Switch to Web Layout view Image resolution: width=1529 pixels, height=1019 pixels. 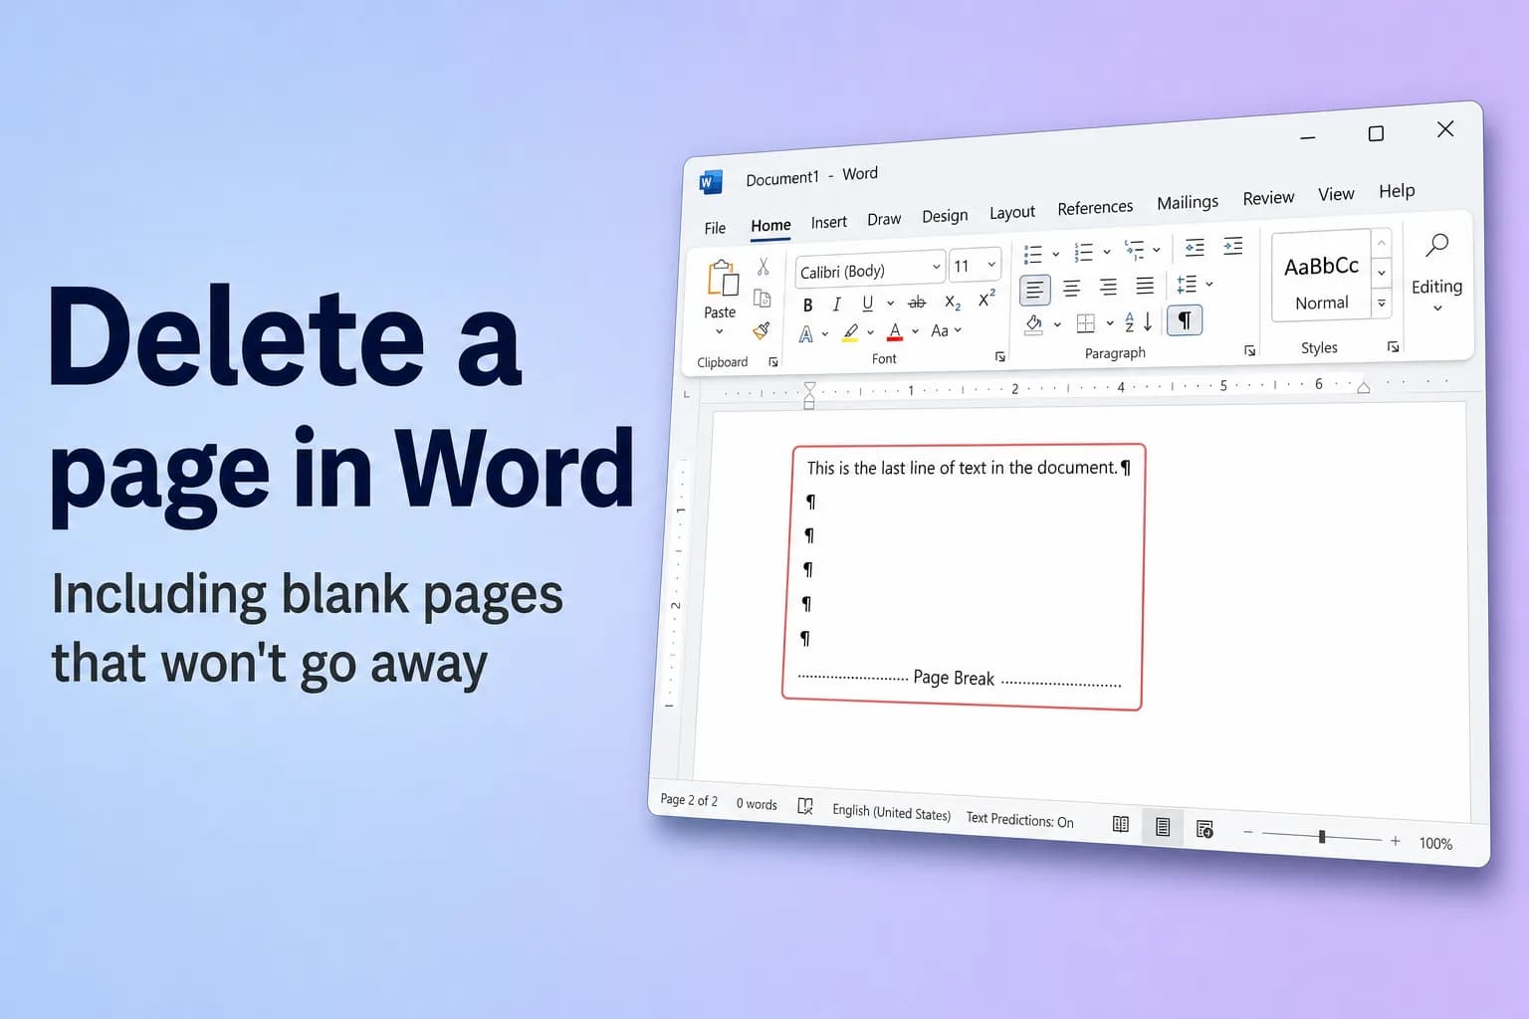click(x=1204, y=829)
